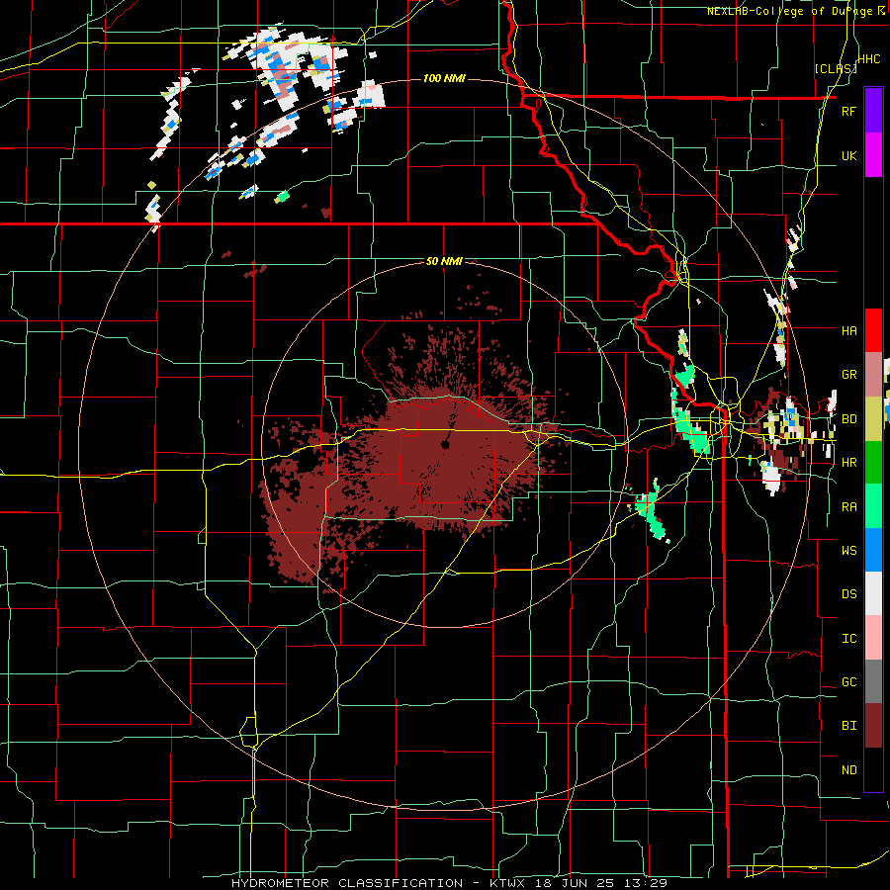Click the IC legend label
890x890 pixels.
click(848, 638)
